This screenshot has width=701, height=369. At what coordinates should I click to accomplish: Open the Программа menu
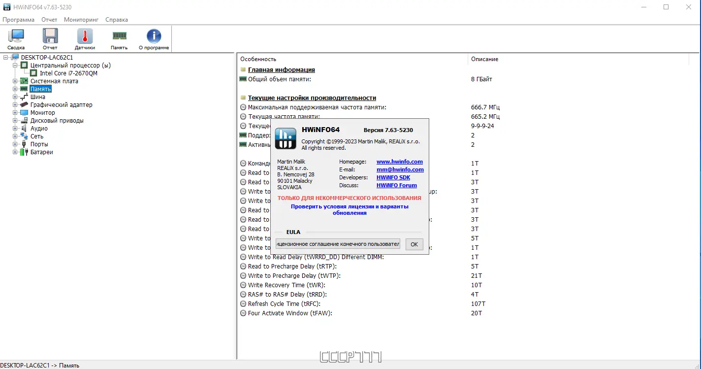[x=19, y=20]
